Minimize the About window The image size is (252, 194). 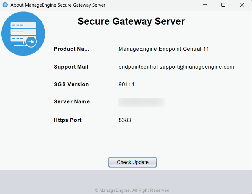205,5
